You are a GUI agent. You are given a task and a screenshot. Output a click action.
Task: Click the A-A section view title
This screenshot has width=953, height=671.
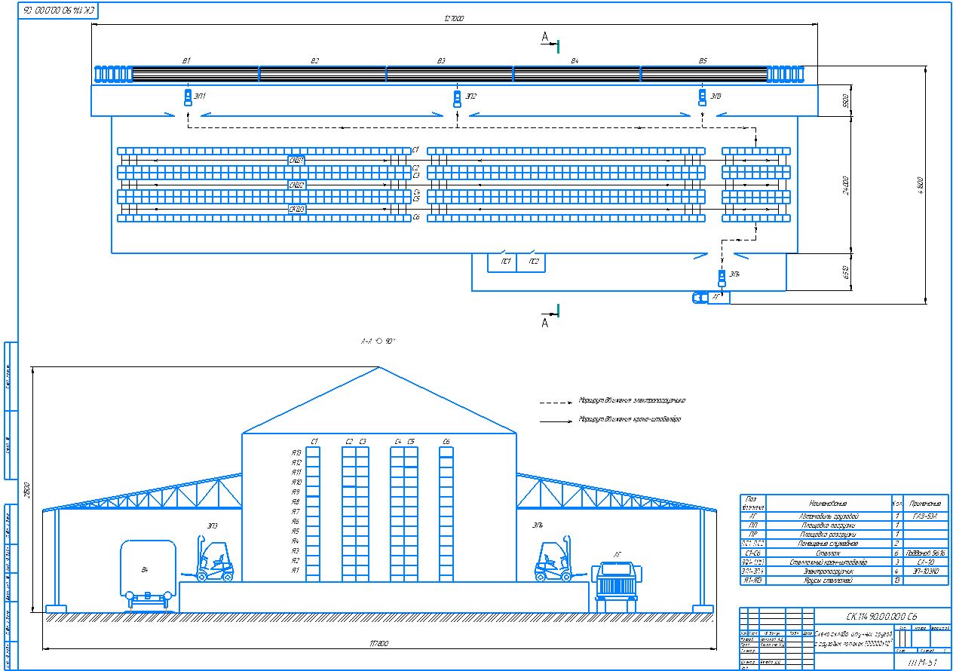[378, 342]
